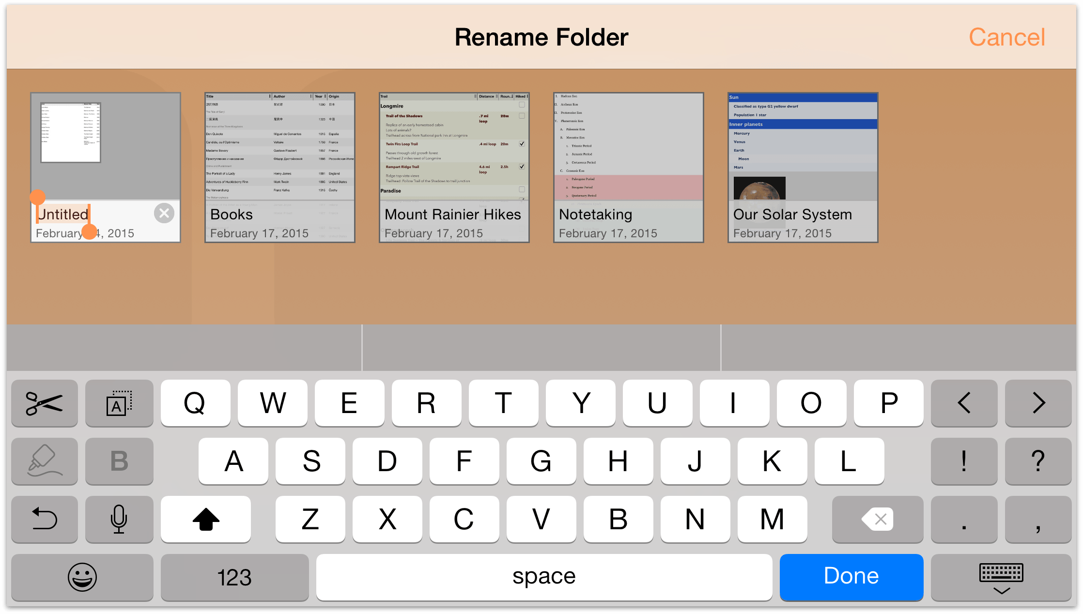This screenshot has width=1083, height=614.
Task: Clear the folder name text field
Action: [164, 213]
